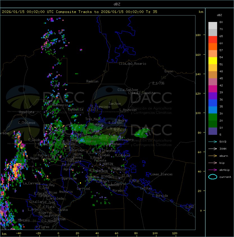234x237 pixels.
Task: Click the '-40' mark on bottom axis
Action: 19,233
